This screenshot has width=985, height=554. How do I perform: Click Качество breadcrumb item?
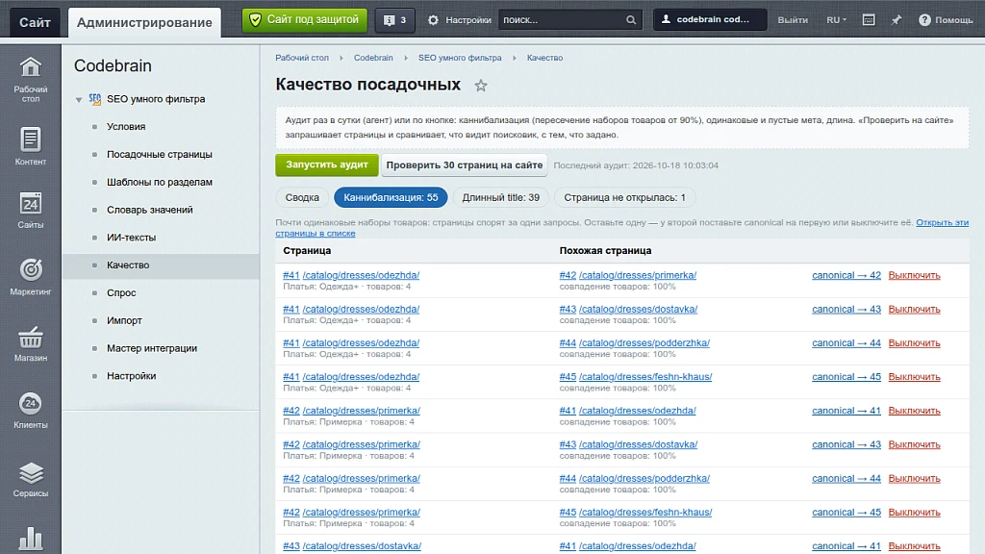coord(544,58)
